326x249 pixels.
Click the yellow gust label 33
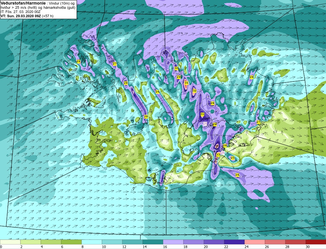coord(218,155)
